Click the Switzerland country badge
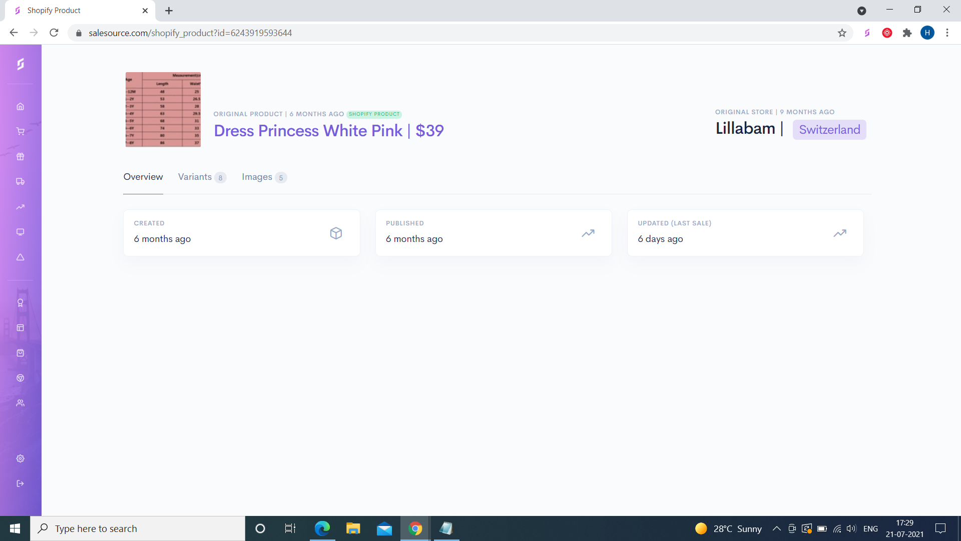961x541 pixels. point(829,130)
